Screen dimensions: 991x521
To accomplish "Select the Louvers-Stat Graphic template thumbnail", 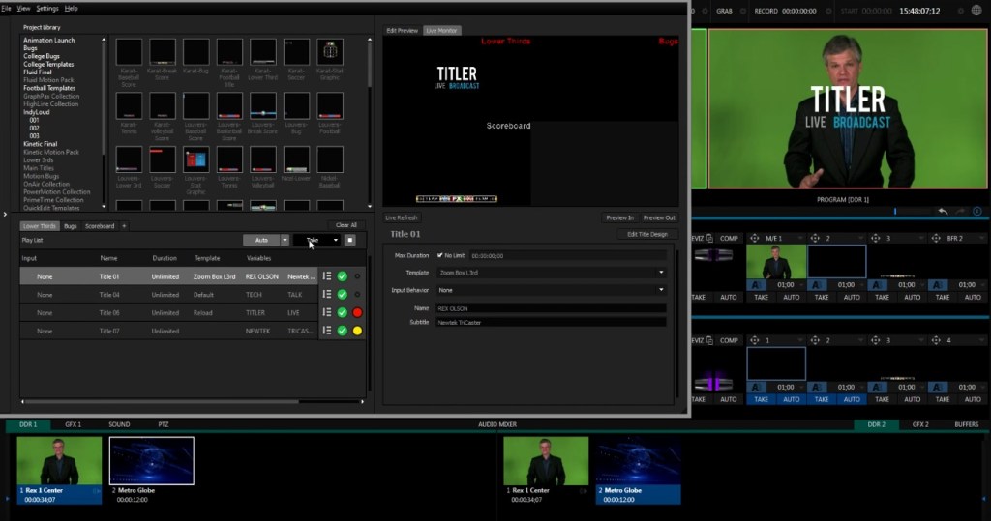I will tap(195, 159).
